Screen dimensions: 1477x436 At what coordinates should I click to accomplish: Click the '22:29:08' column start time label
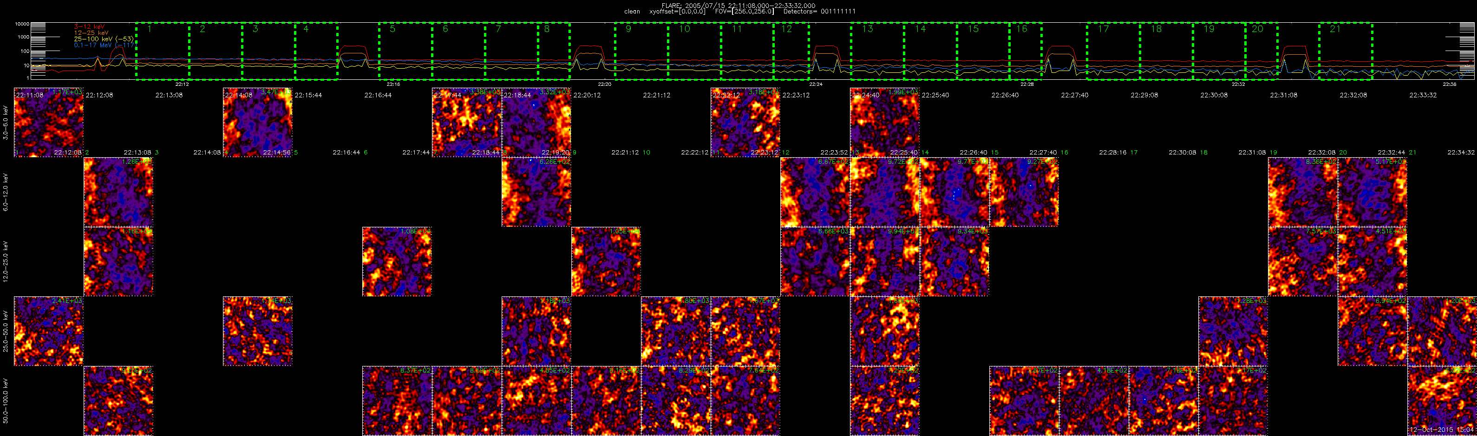click(1144, 95)
